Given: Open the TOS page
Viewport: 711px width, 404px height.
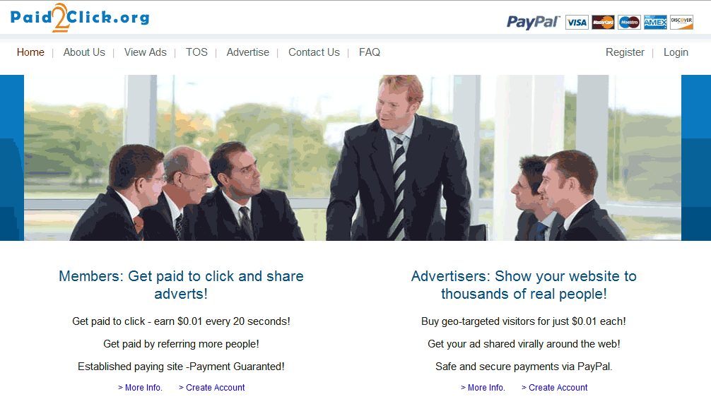Looking at the screenshot, I should [196, 52].
